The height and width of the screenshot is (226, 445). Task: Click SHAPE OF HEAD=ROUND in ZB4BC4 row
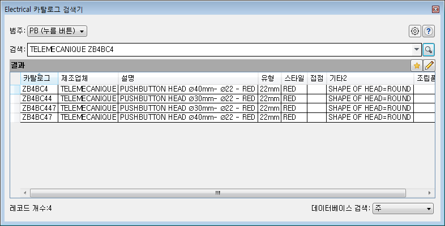pyautogui.click(x=370, y=89)
